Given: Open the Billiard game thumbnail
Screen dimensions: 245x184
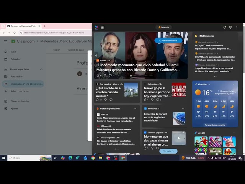Looking at the screenshot, I should coord(215,151).
